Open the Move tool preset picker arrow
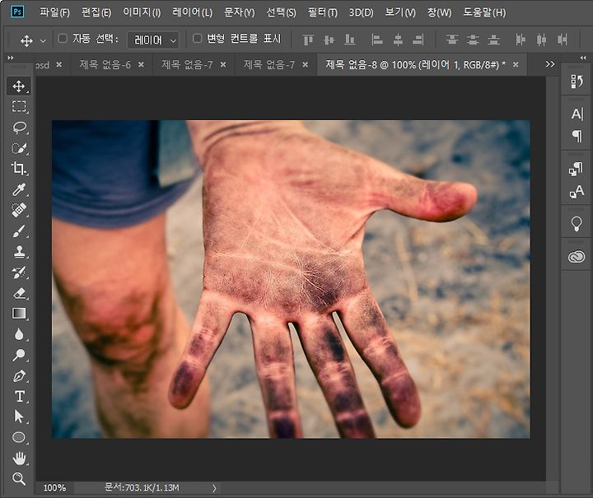Screen dimensions: 593x498 pos(43,41)
